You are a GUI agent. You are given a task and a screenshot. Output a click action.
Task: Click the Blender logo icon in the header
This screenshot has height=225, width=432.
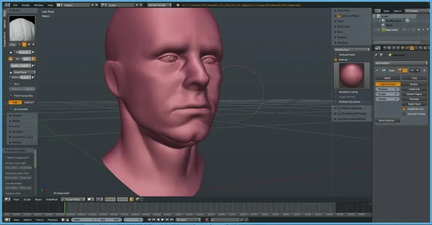click(x=7, y=5)
